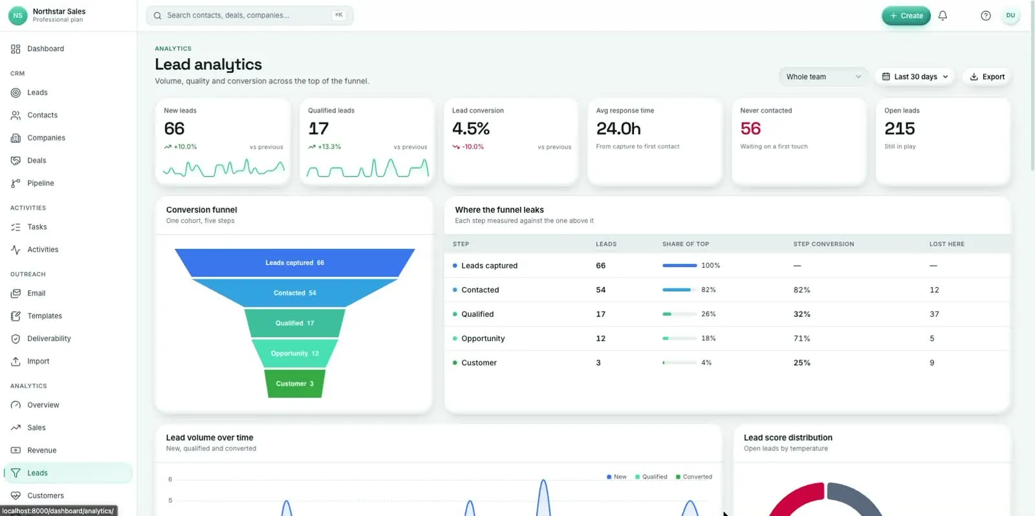This screenshot has width=1035, height=516.
Task: Open the Dashboard grid icon
Action: coord(16,49)
